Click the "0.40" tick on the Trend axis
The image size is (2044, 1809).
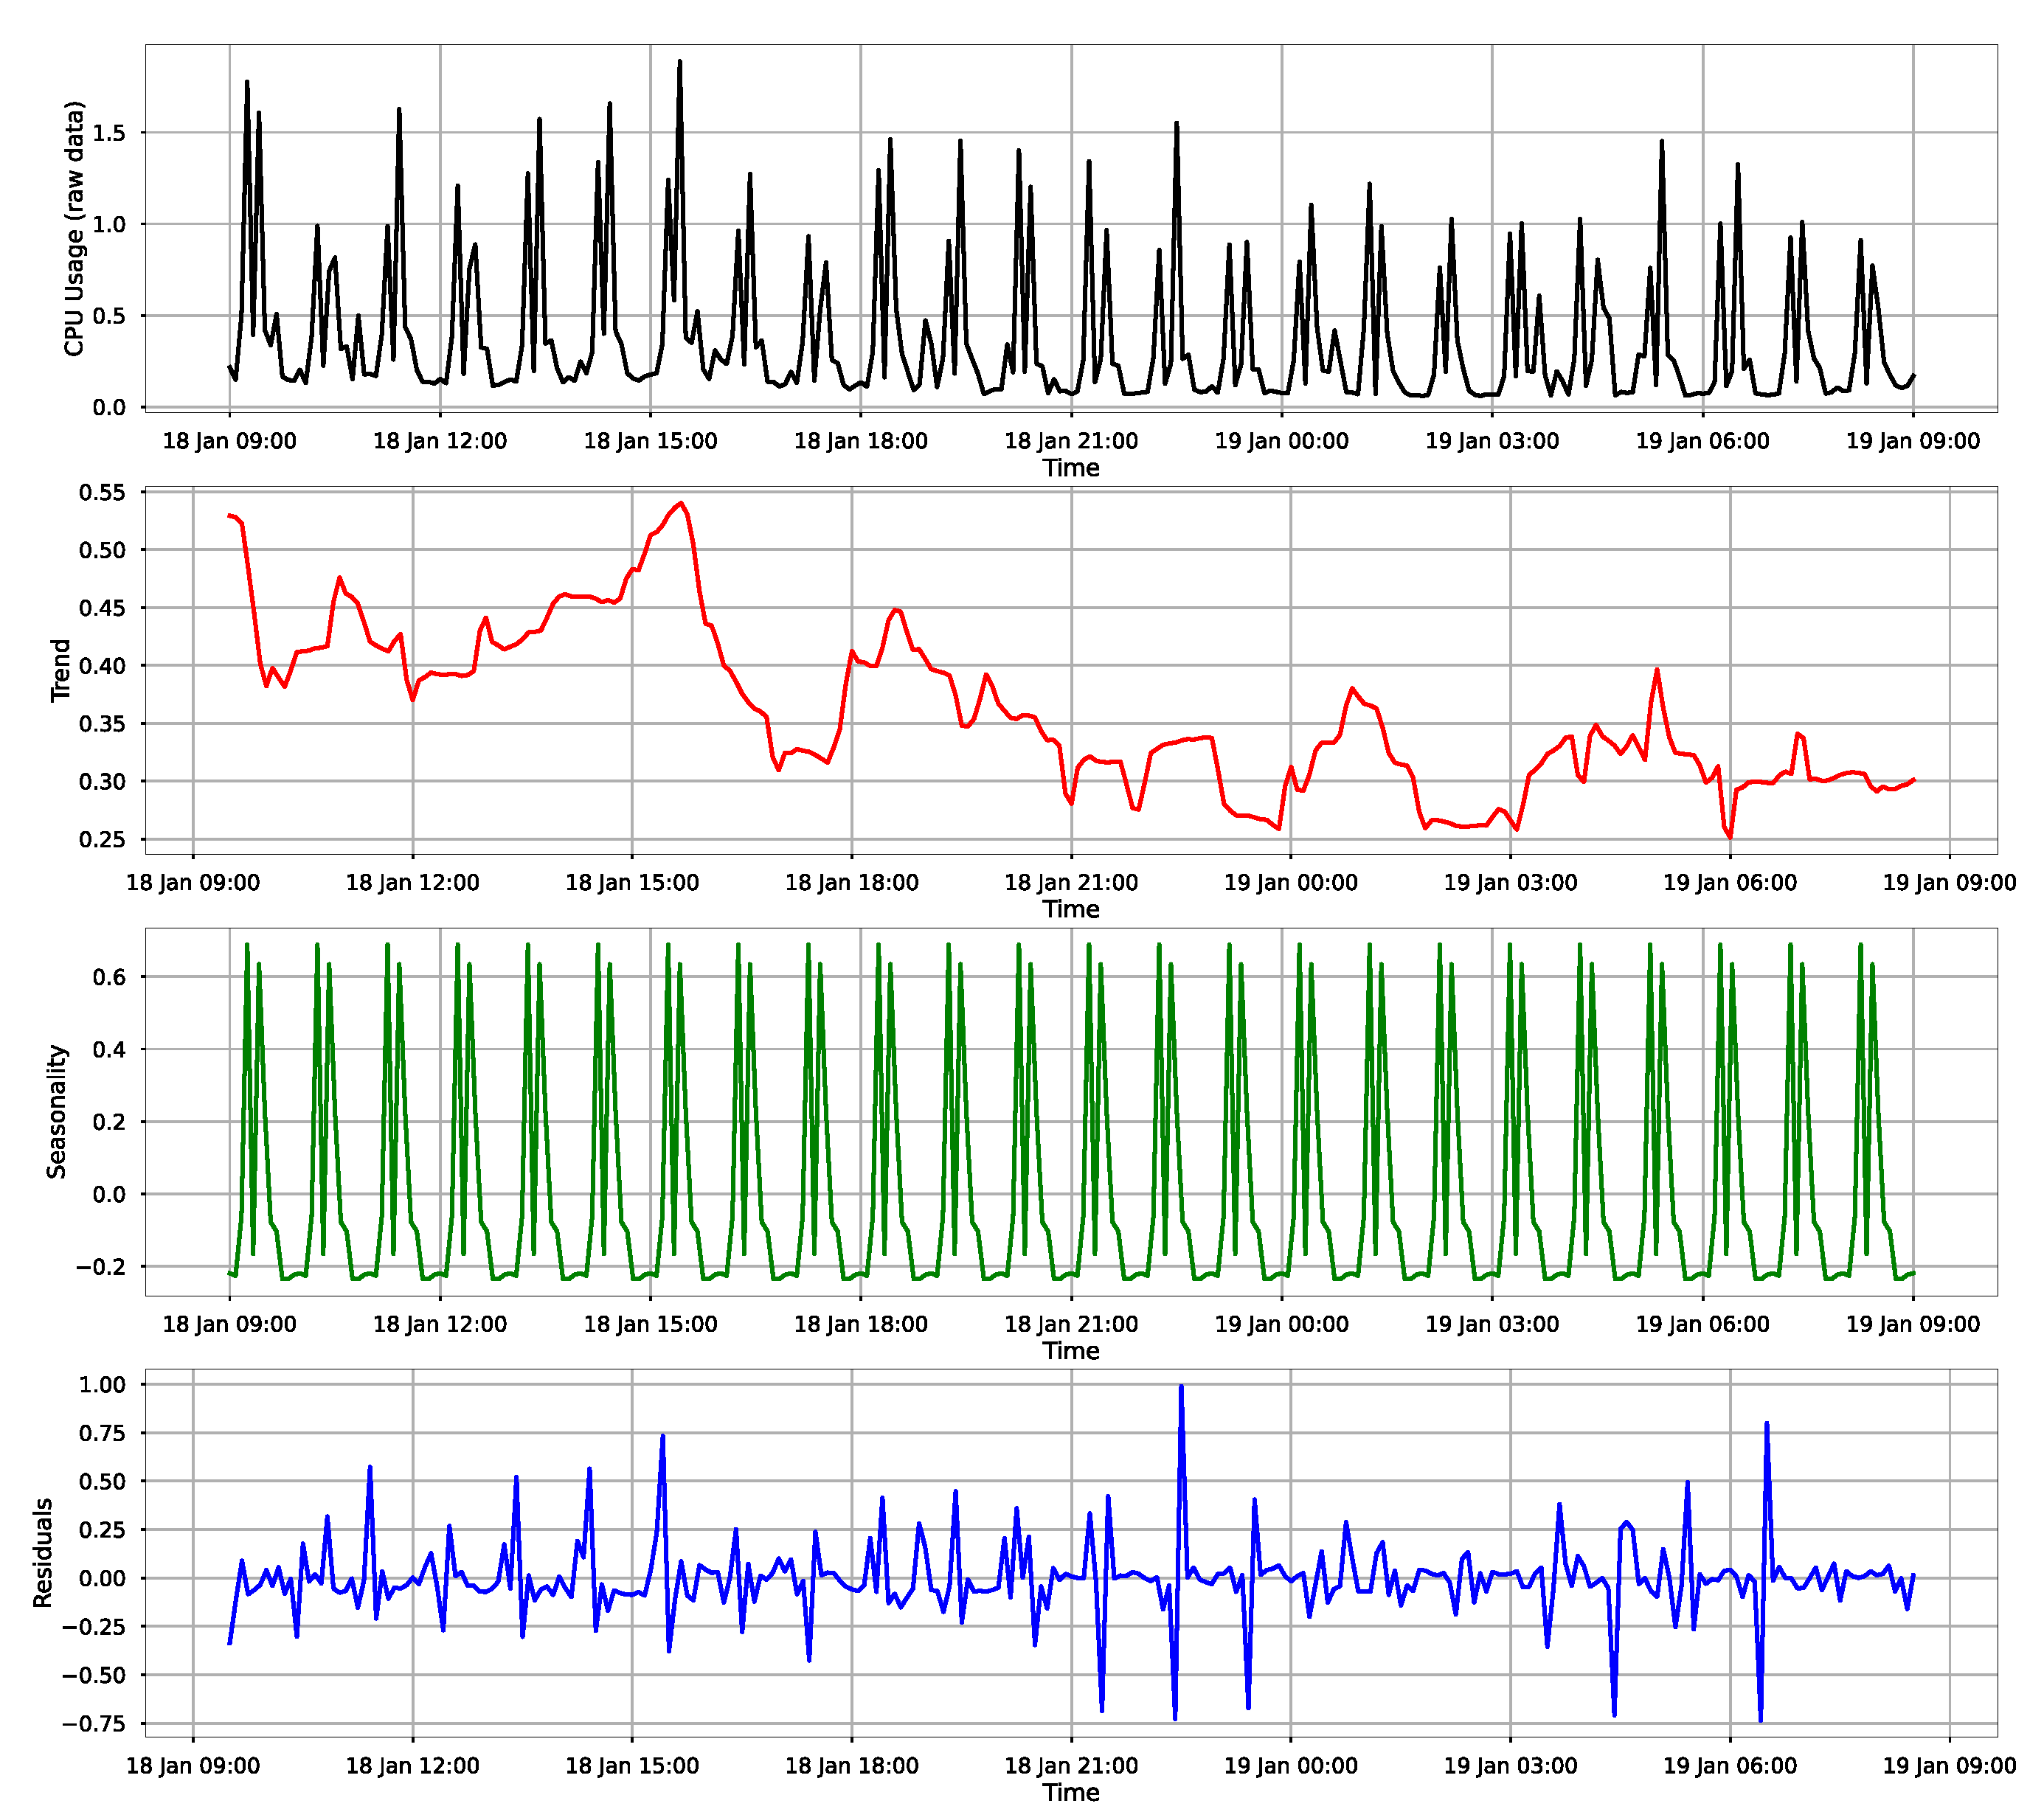point(102,666)
